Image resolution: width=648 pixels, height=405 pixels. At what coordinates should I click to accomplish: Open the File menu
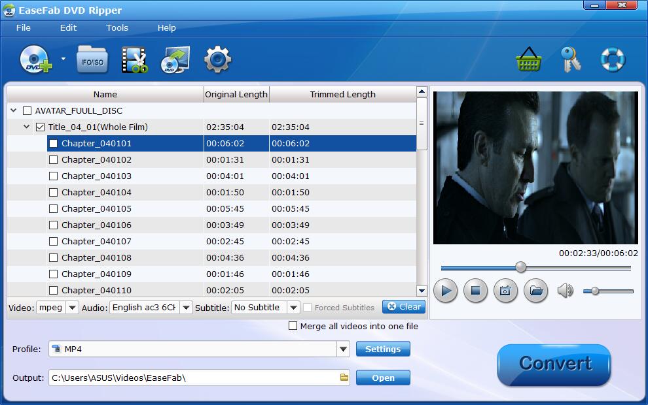[x=23, y=27]
